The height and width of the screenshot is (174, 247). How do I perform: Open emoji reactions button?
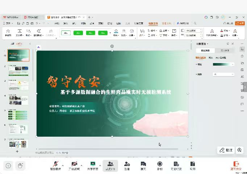[x=8, y=166]
